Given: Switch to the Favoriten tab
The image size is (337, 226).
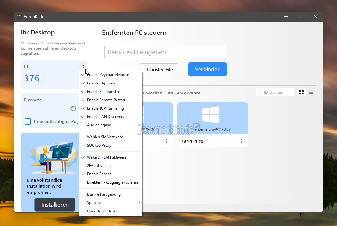Looking at the screenshot, I should pos(153,93).
